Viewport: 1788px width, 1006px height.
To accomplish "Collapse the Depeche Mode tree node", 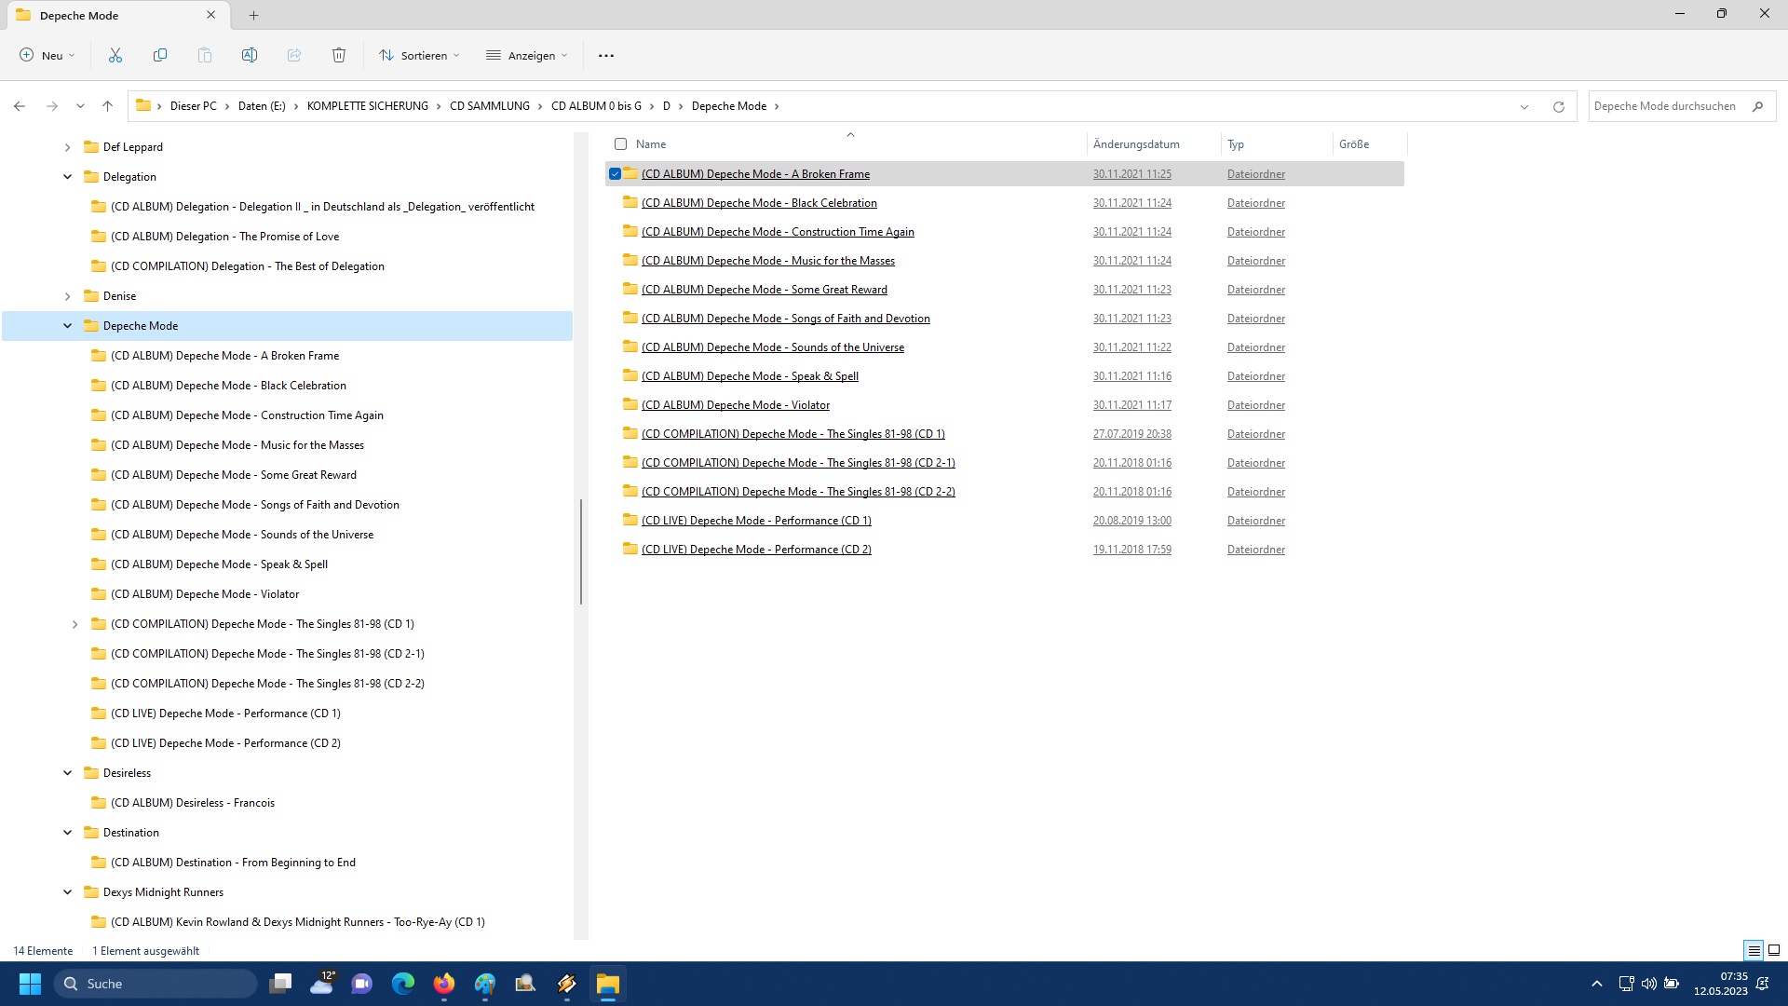I will tap(68, 326).
